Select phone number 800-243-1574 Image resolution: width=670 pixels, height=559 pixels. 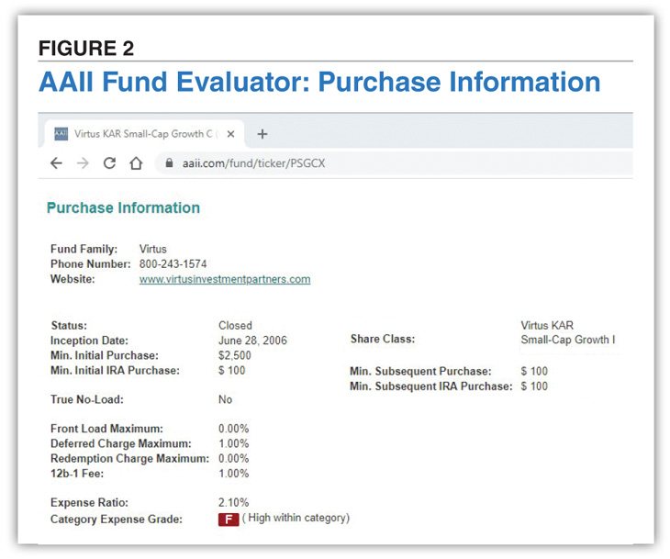pyautogui.click(x=173, y=264)
